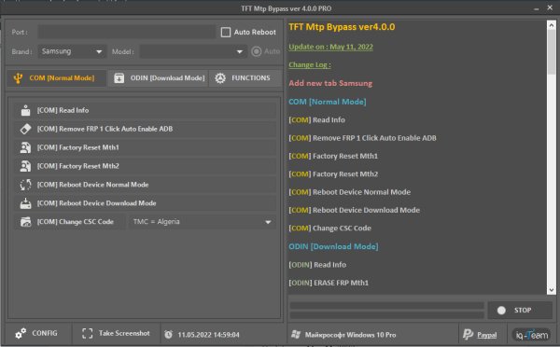Click the Change Log : heading

(310, 65)
